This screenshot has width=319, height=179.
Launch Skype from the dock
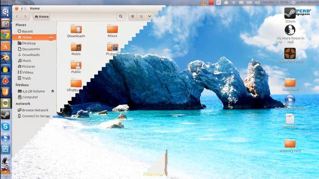[5, 126]
